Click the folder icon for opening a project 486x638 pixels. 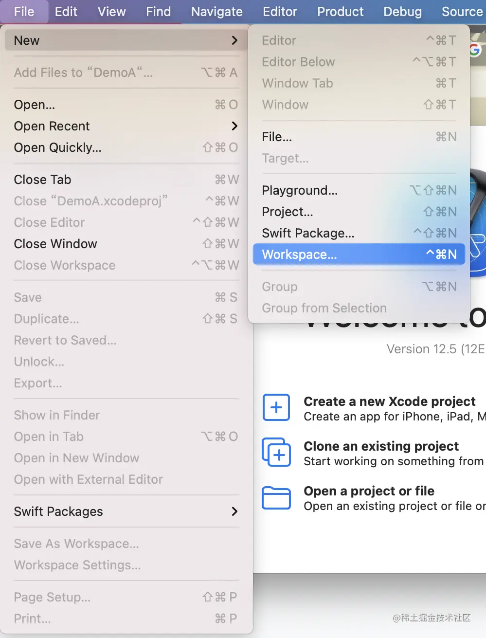276,498
